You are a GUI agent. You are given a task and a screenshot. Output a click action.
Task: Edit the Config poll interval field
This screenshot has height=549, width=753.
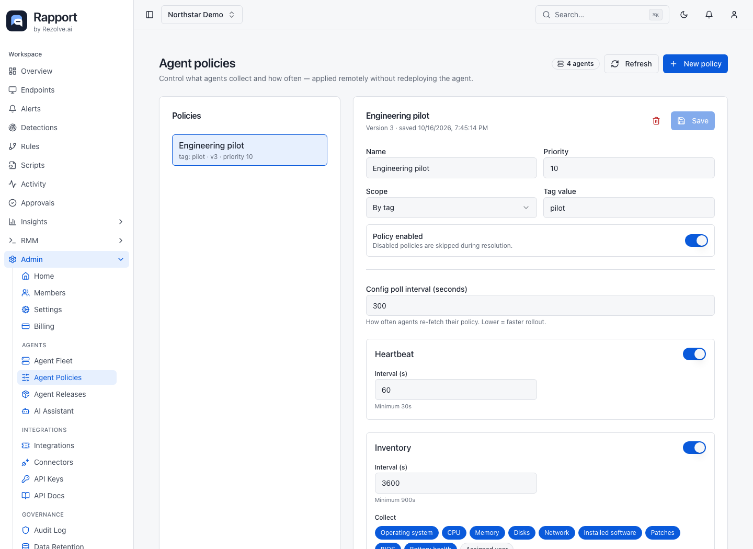(540, 305)
